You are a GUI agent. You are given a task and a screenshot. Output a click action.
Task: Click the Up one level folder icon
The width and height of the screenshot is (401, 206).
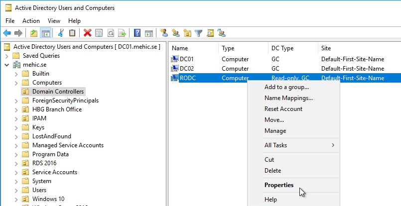point(34,33)
